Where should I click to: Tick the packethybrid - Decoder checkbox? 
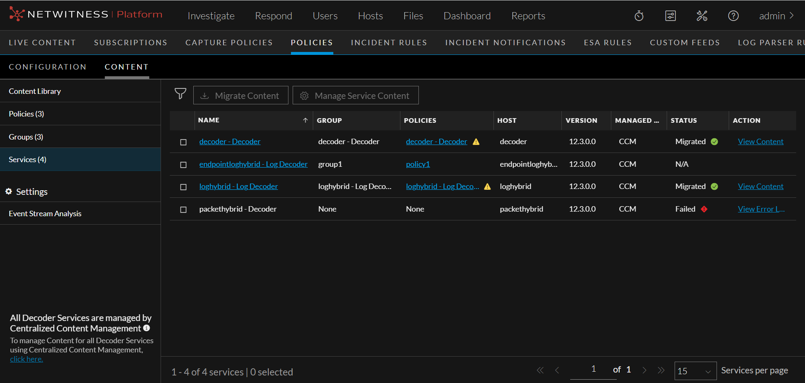[x=183, y=210]
